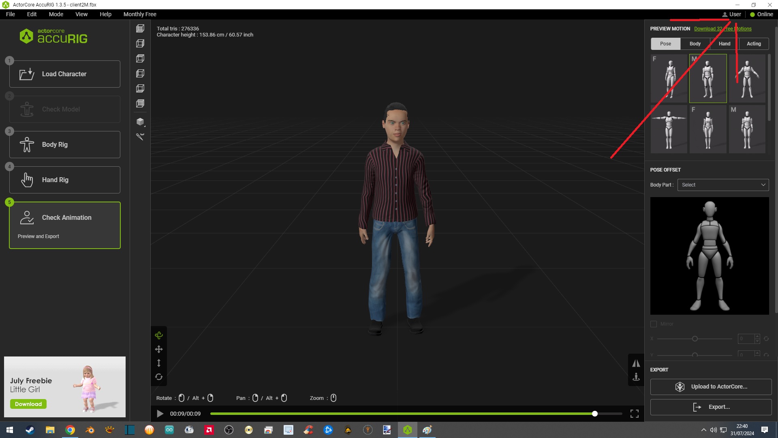Activate the pan camera cross-arrows tool

[x=159, y=349]
